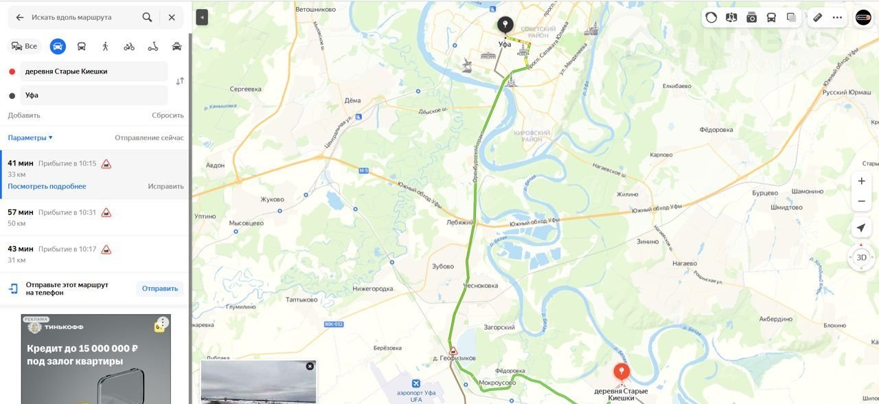Viewport: 879px width, 404px height.
Task: Zoom in the map with plus
Action: click(x=861, y=181)
